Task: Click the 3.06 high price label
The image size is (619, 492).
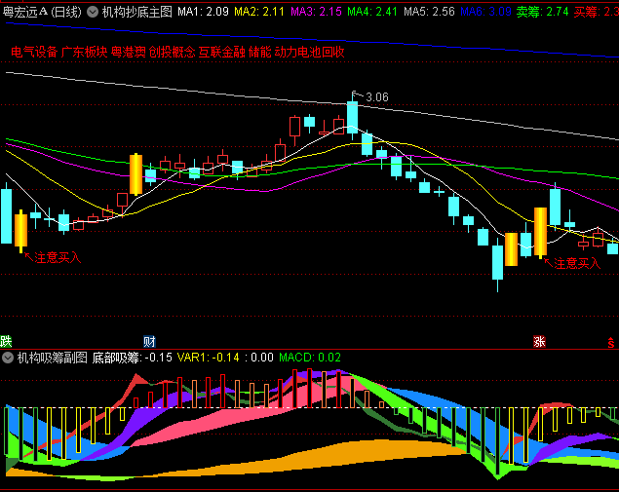Action: click(x=377, y=97)
